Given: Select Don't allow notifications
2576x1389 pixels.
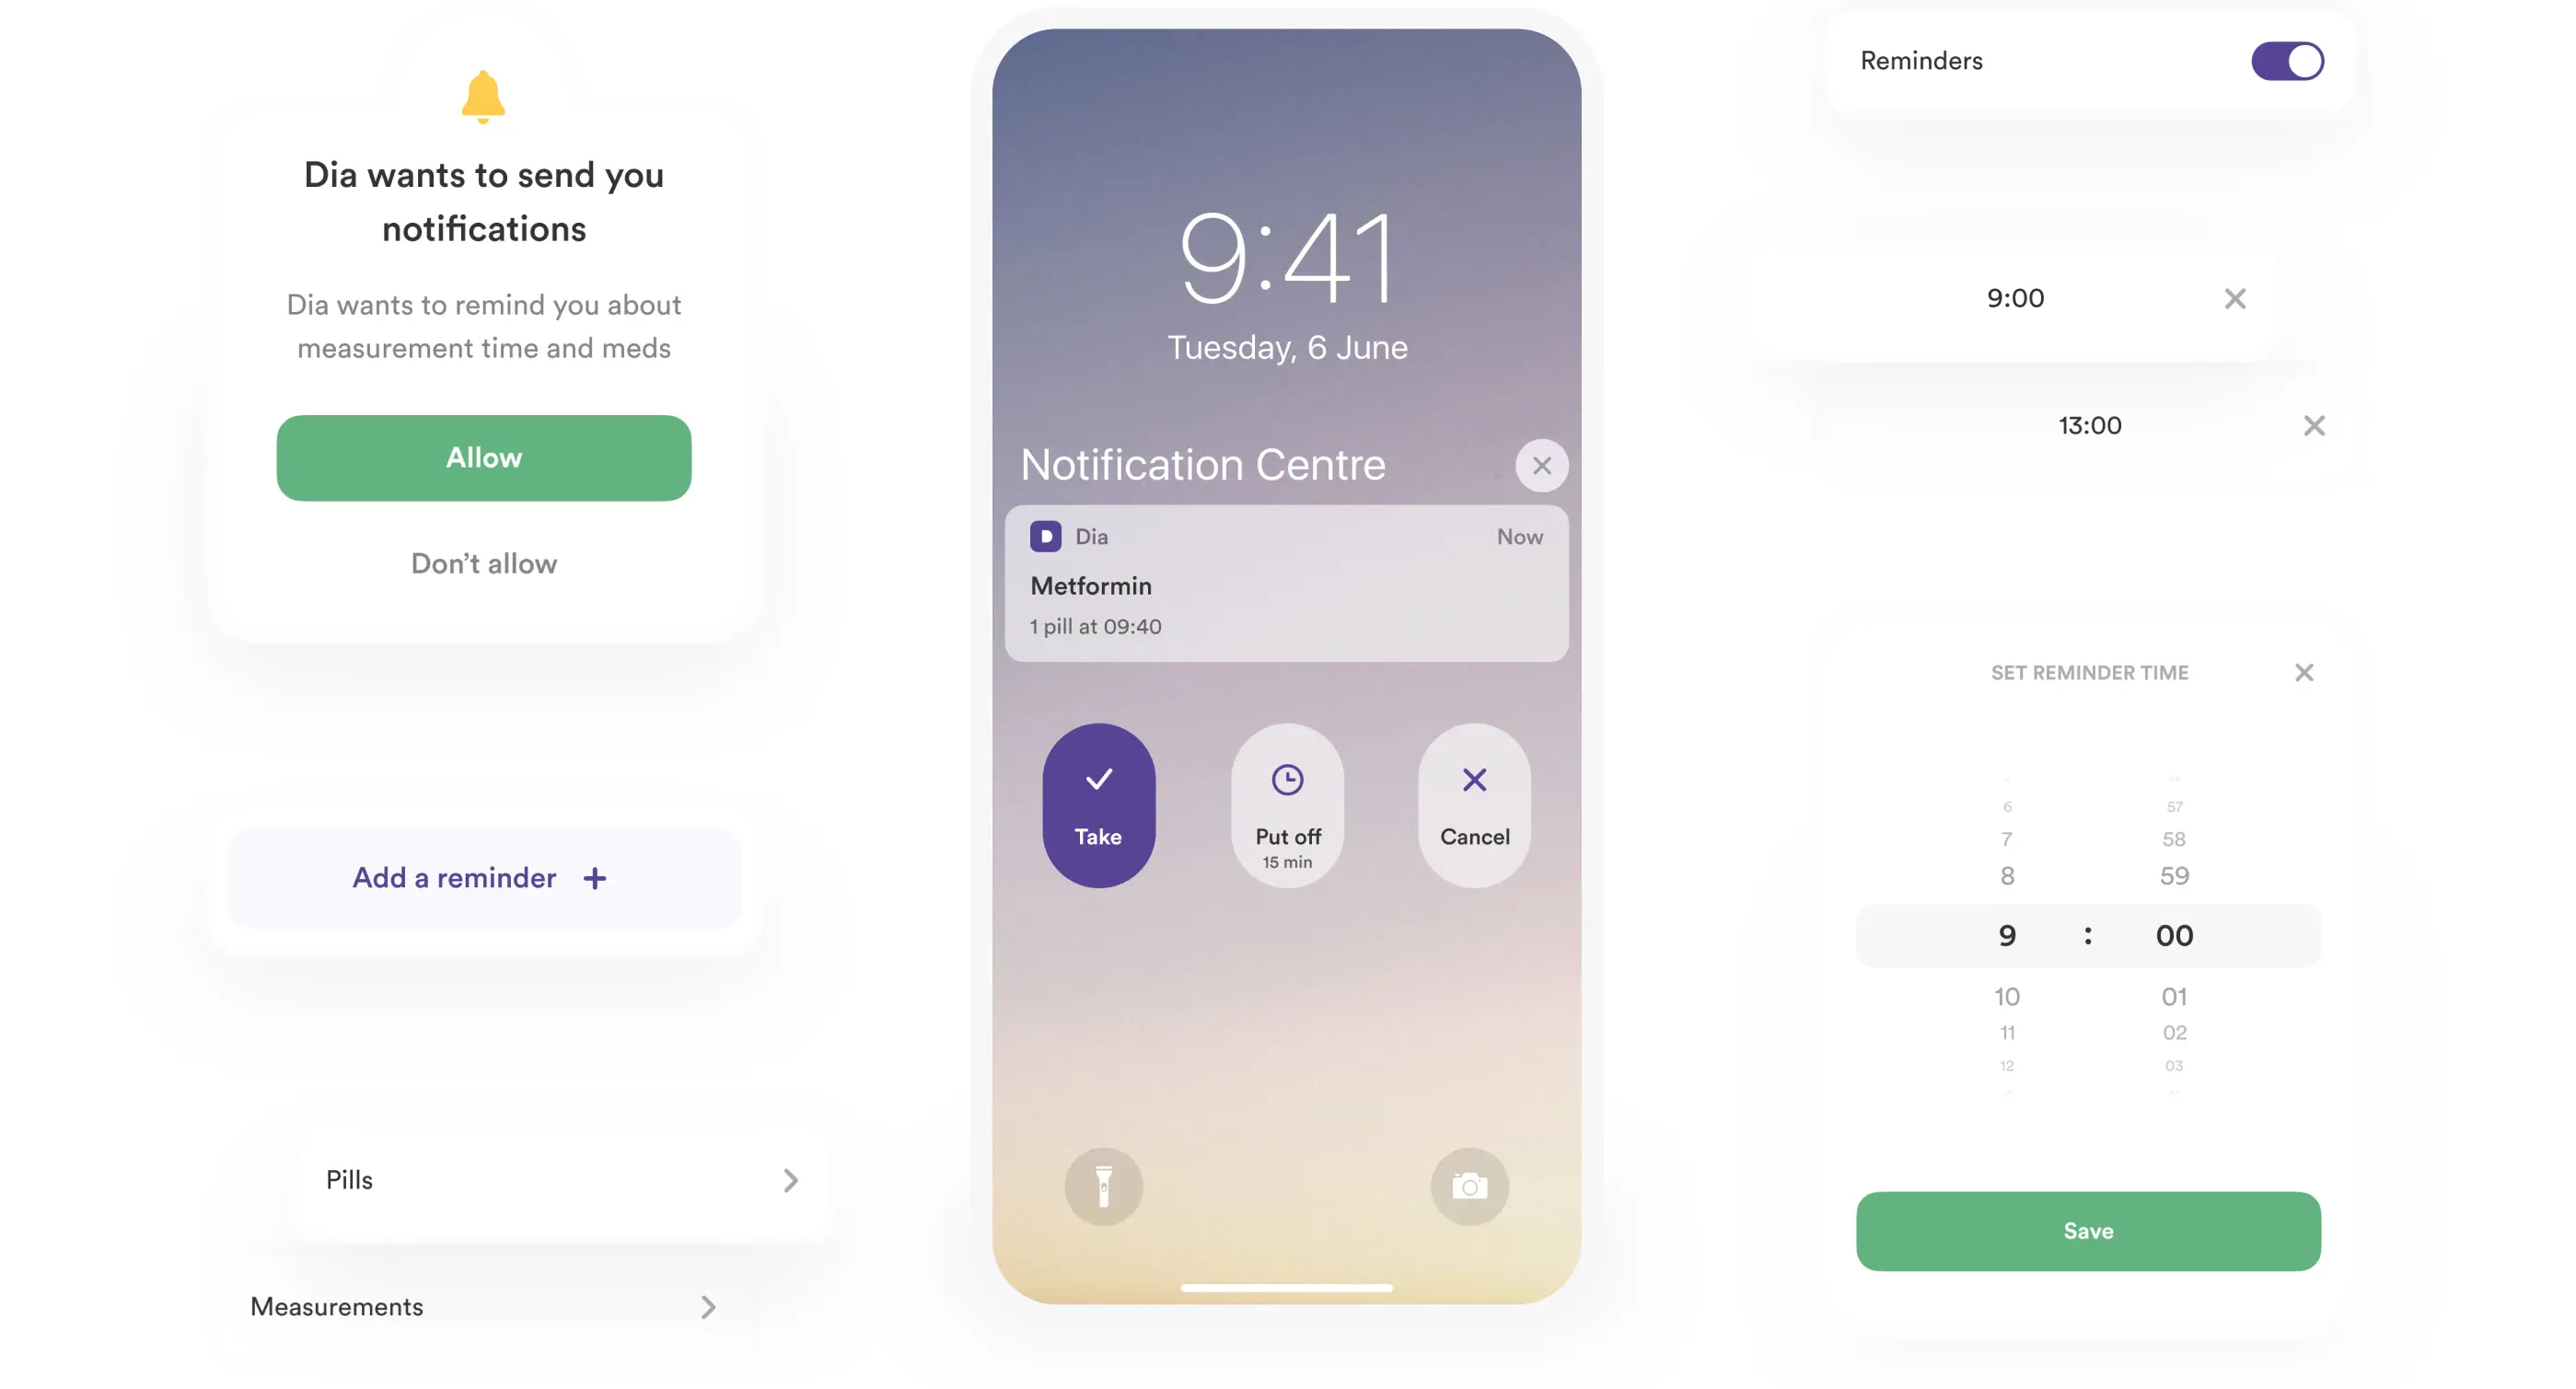Looking at the screenshot, I should click(484, 562).
